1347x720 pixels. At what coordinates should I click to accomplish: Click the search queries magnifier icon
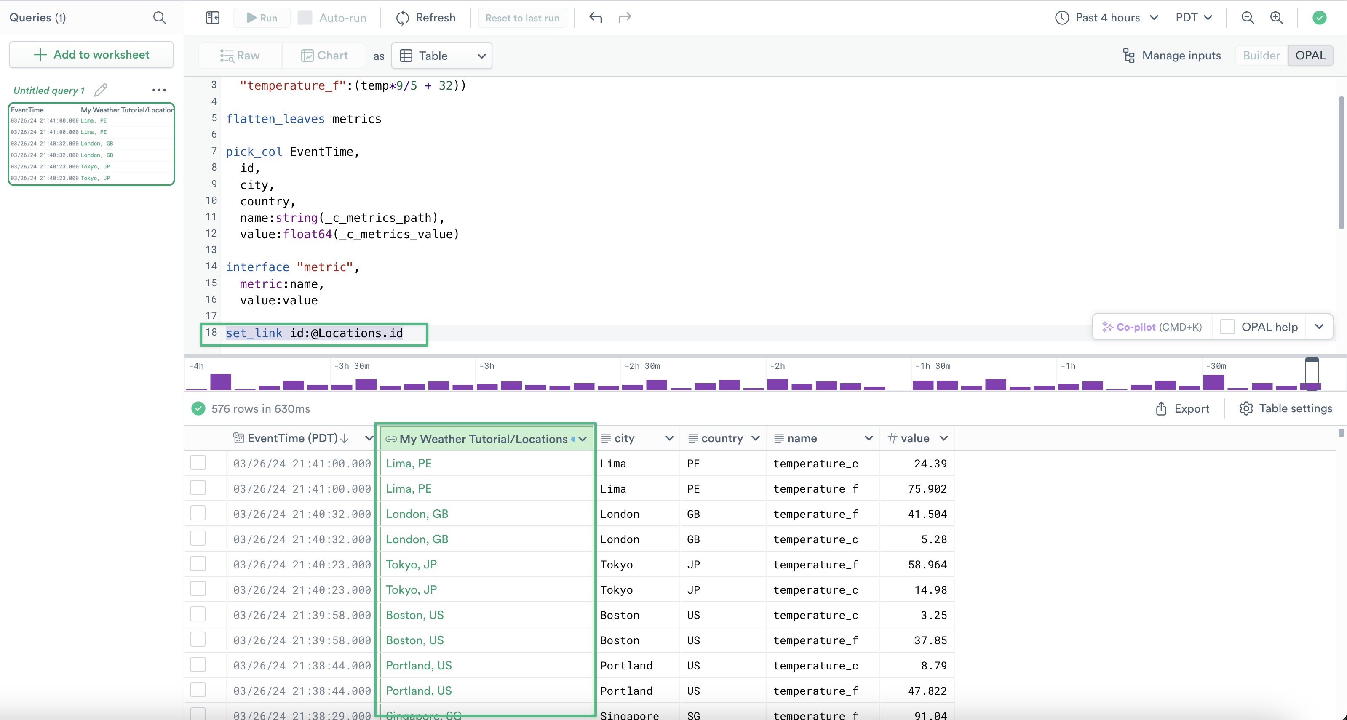coord(160,18)
